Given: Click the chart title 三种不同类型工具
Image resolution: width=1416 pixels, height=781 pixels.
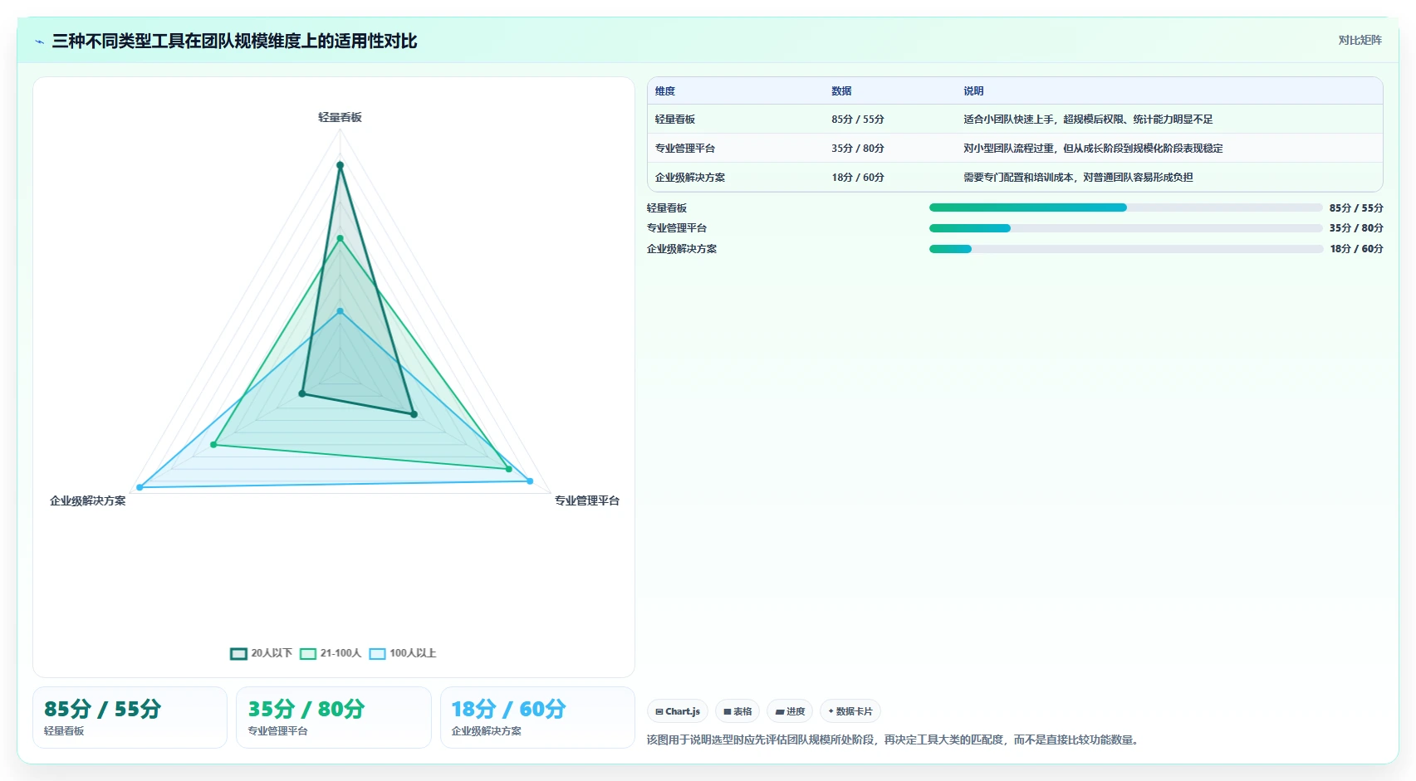Looking at the screenshot, I should 235,41.
